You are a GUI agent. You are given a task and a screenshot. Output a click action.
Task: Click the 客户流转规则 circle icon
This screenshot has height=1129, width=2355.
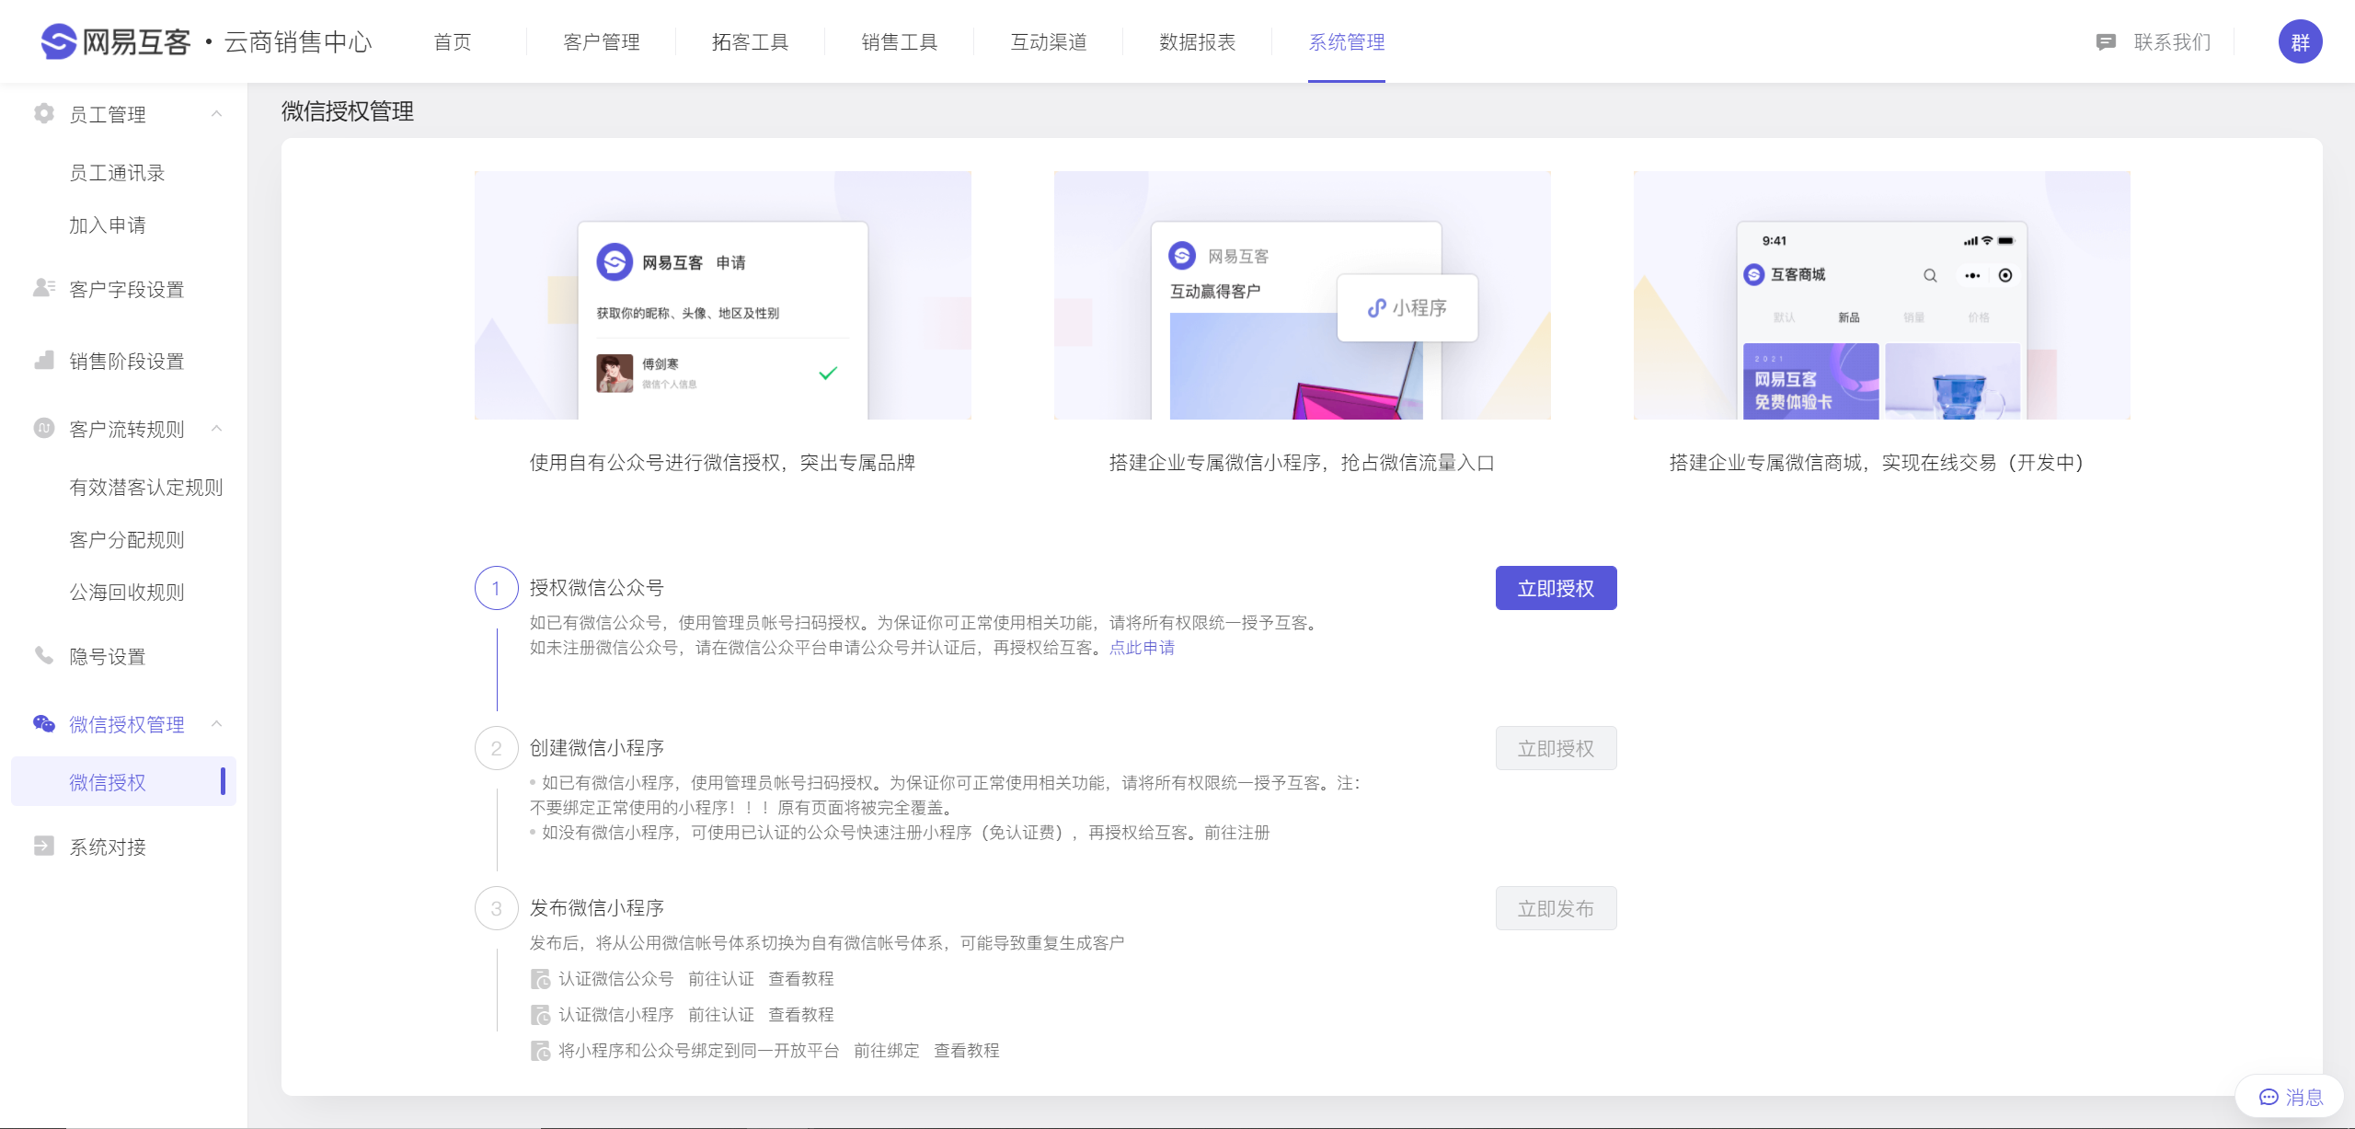43,428
